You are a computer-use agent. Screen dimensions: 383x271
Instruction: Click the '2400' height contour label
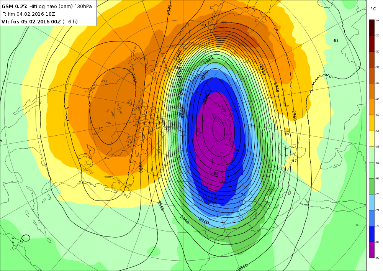click(134, 78)
